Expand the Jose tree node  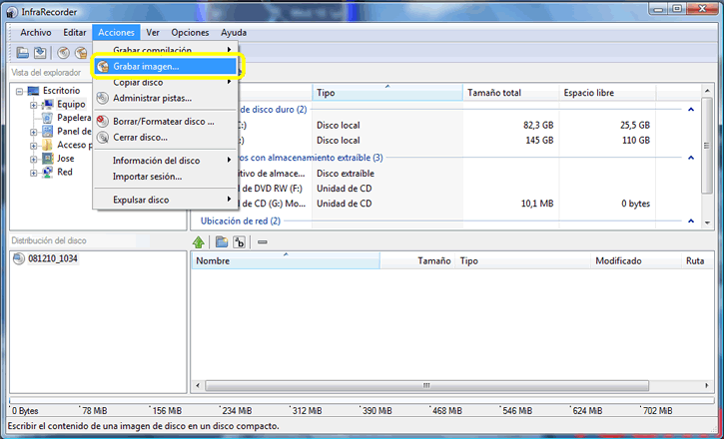(x=33, y=159)
